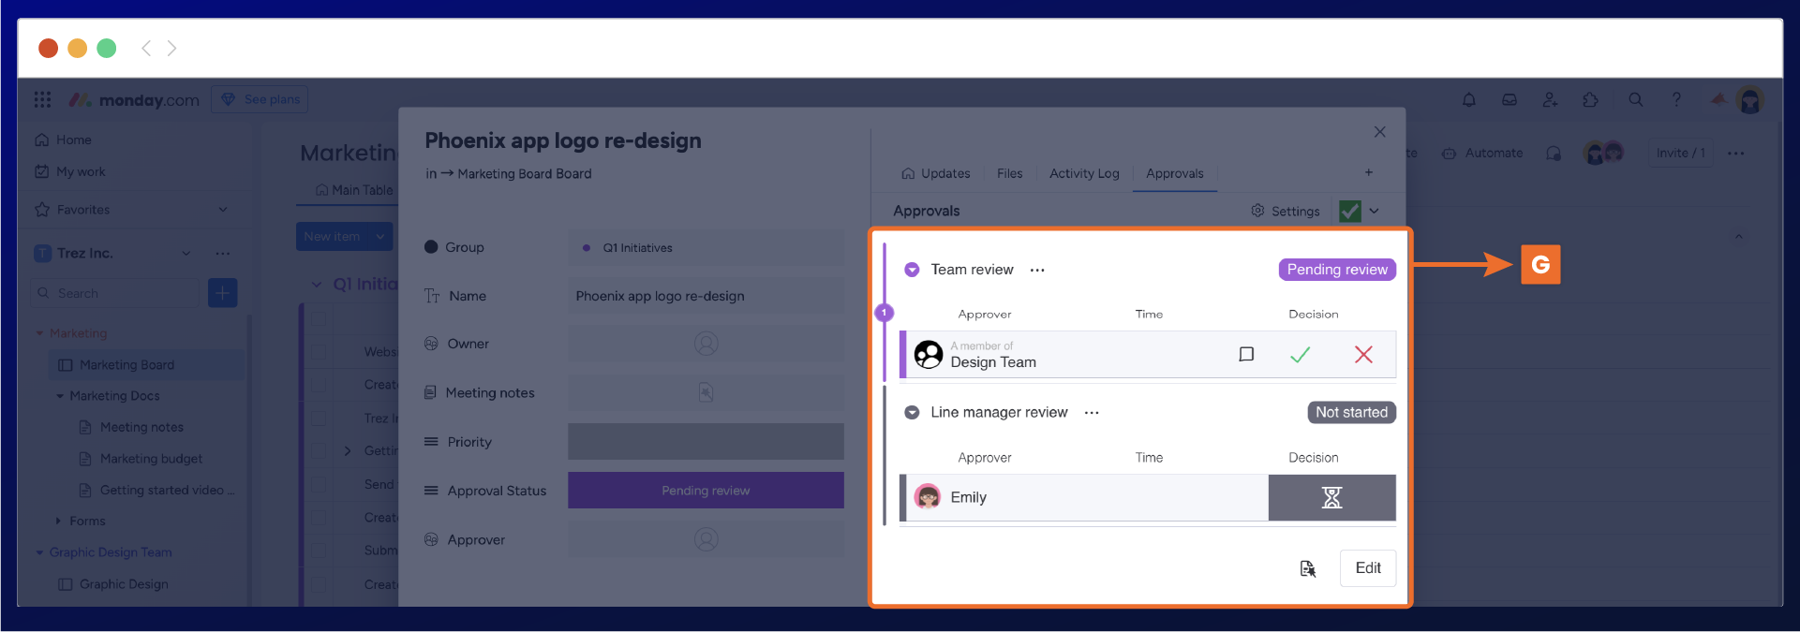Approve with the green checkmark for Design Team
This screenshot has height=632, width=1800.
[1300, 355]
